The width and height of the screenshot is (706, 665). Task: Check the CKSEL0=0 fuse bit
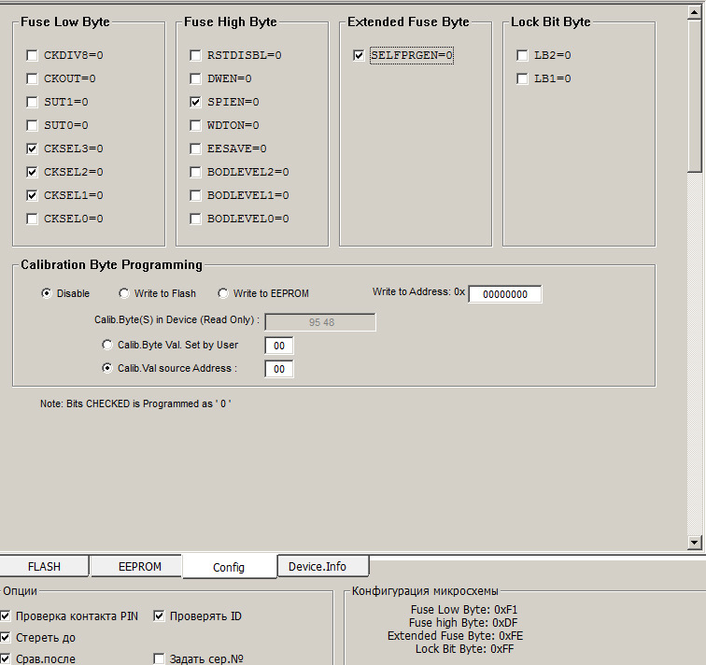point(32,219)
